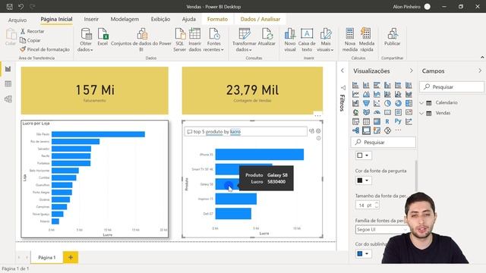The height and width of the screenshot is (273, 486).
Task: Select the line chart visualization
Action: (x=355, y=94)
